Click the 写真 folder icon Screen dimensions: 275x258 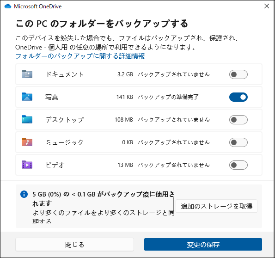(27, 97)
